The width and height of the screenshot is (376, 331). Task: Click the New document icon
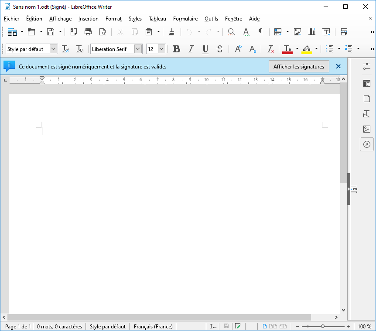[x=13, y=32]
